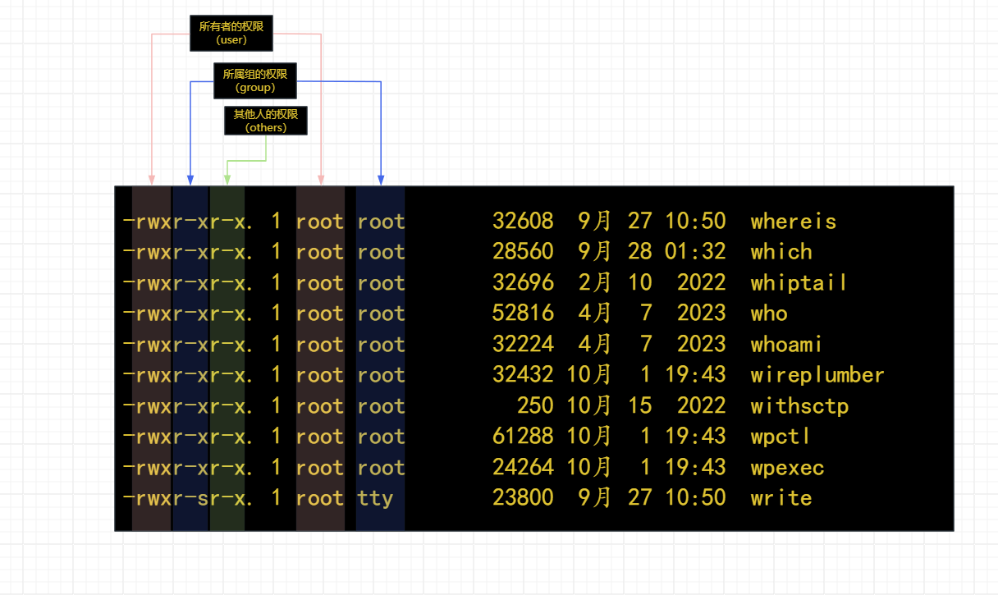Image resolution: width=998 pixels, height=595 pixels.
Task: Click the wpexec filename
Action: pos(787,468)
